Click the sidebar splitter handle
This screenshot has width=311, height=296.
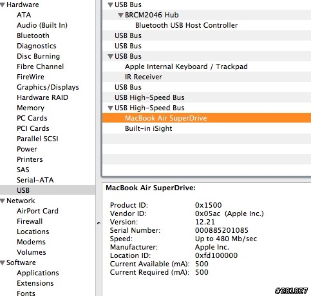tap(99, 223)
